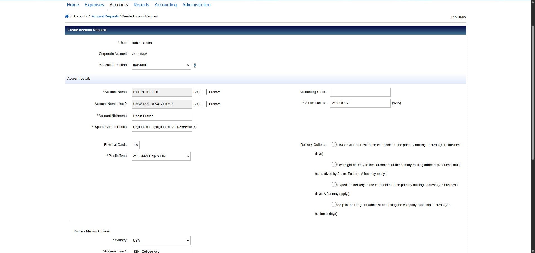The width and height of the screenshot is (535, 253).
Task: Enable Custom checkbox for Account Name Line 2
Action: pyautogui.click(x=204, y=104)
